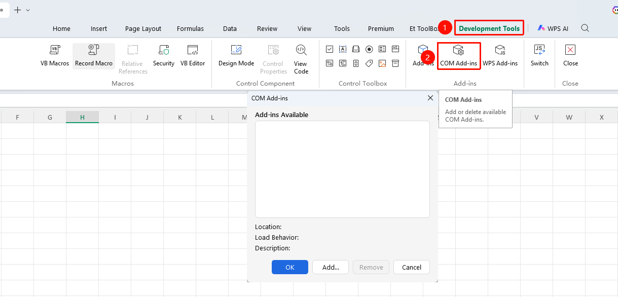Viewport: 618px width, 297px height.
Task: Click the Add-ins Available list box
Action: point(342,169)
